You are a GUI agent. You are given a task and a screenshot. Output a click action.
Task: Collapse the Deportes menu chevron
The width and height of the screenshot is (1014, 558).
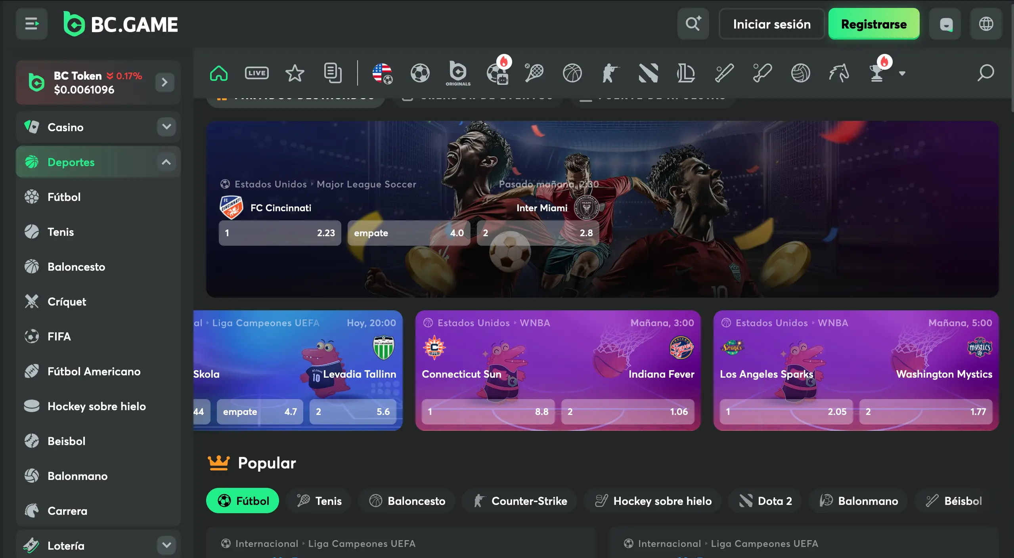point(166,162)
